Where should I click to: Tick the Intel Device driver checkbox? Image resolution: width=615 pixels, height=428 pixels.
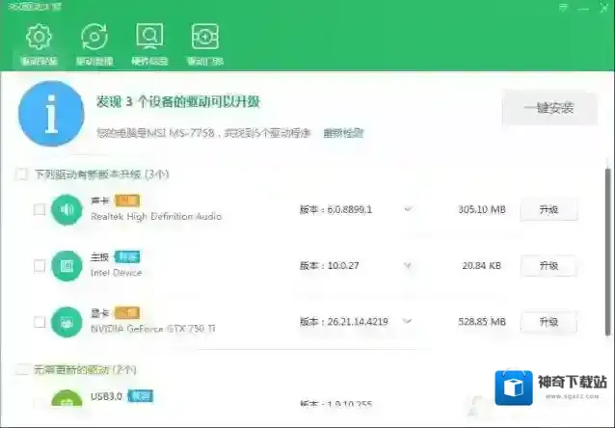40,265
